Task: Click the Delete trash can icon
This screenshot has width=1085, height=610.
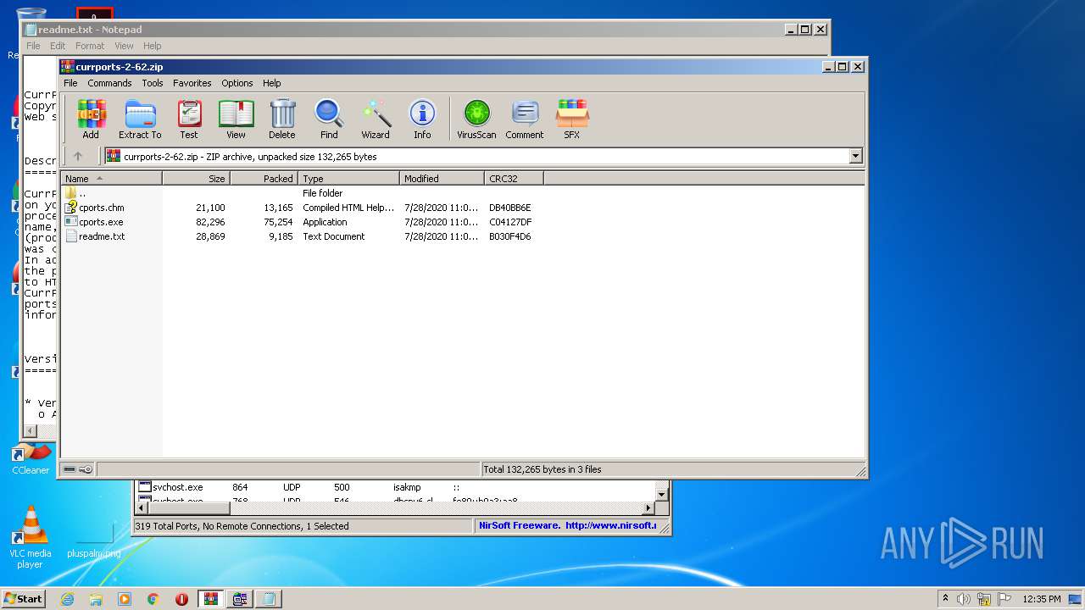Action: coord(282,119)
